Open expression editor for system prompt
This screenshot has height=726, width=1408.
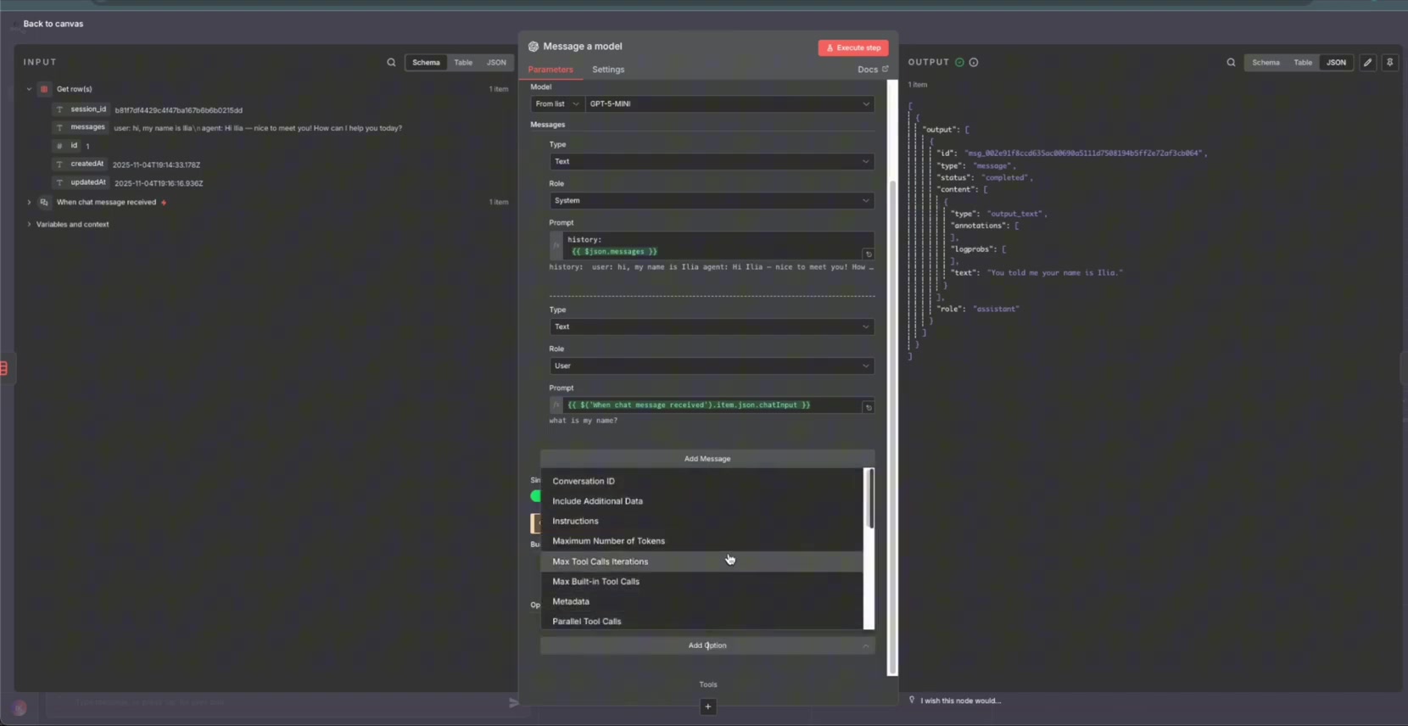pyautogui.click(x=869, y=254)
